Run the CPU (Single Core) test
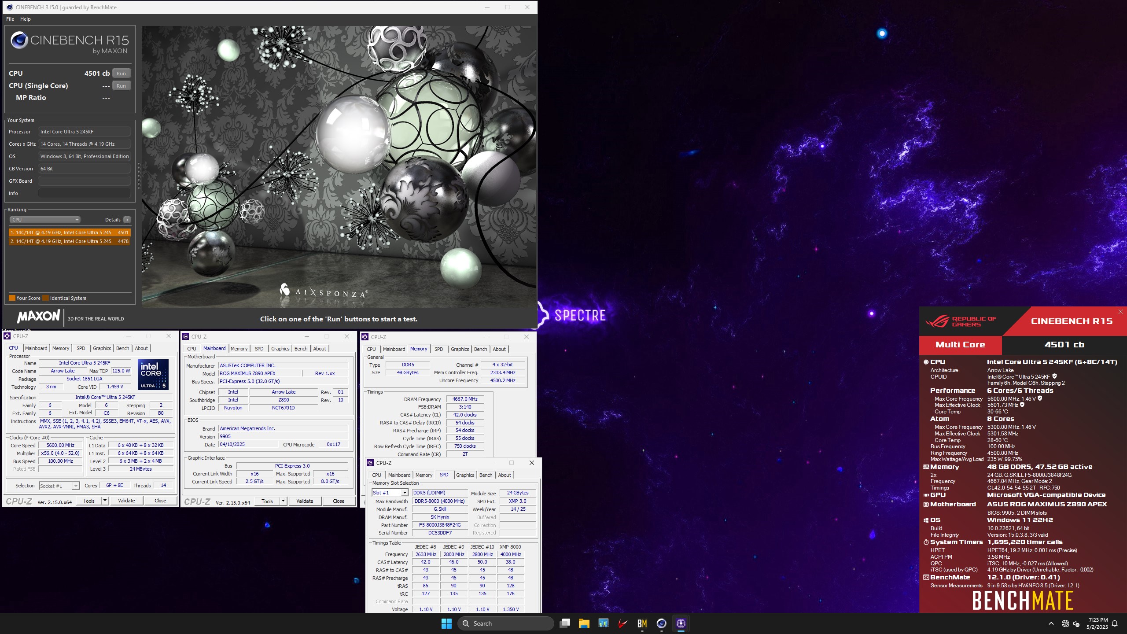 click(x=122, y=86)
